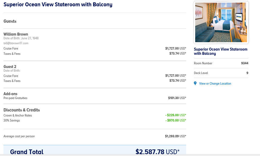Open View or Change Location link
260x156 pixels.
tap(215, 84)
